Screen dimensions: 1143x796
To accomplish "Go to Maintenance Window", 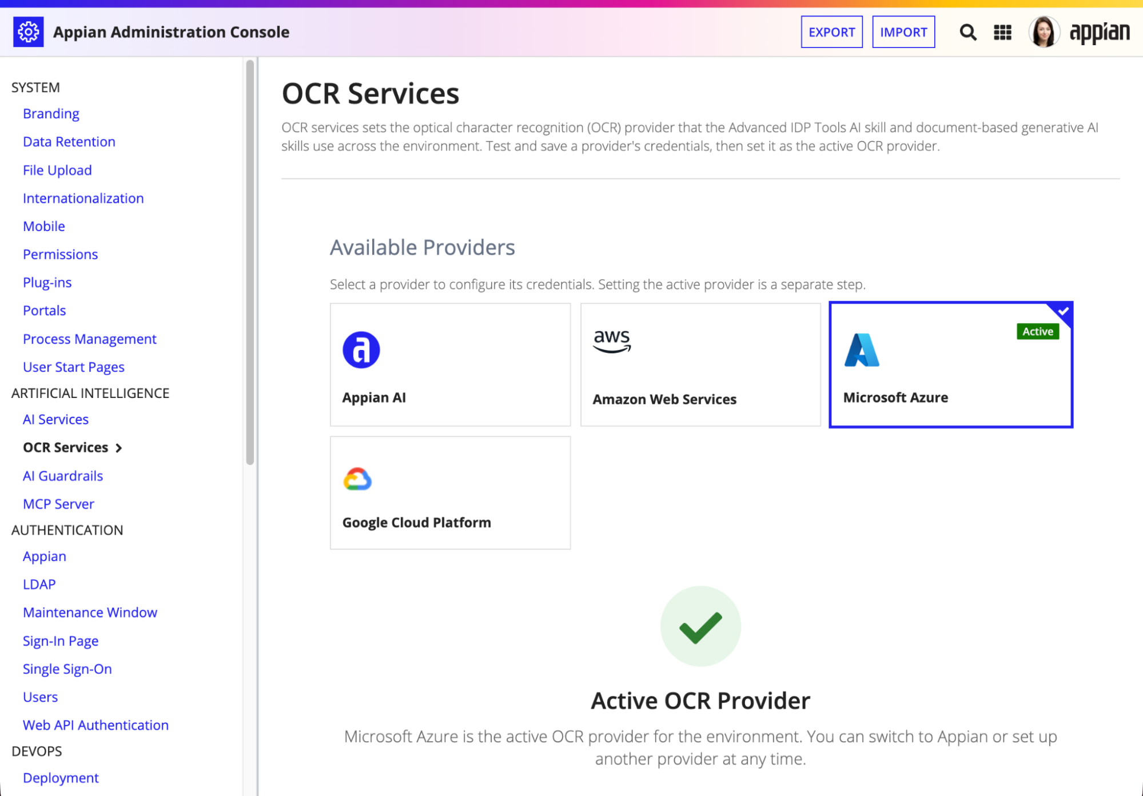I will coord(90,612).
